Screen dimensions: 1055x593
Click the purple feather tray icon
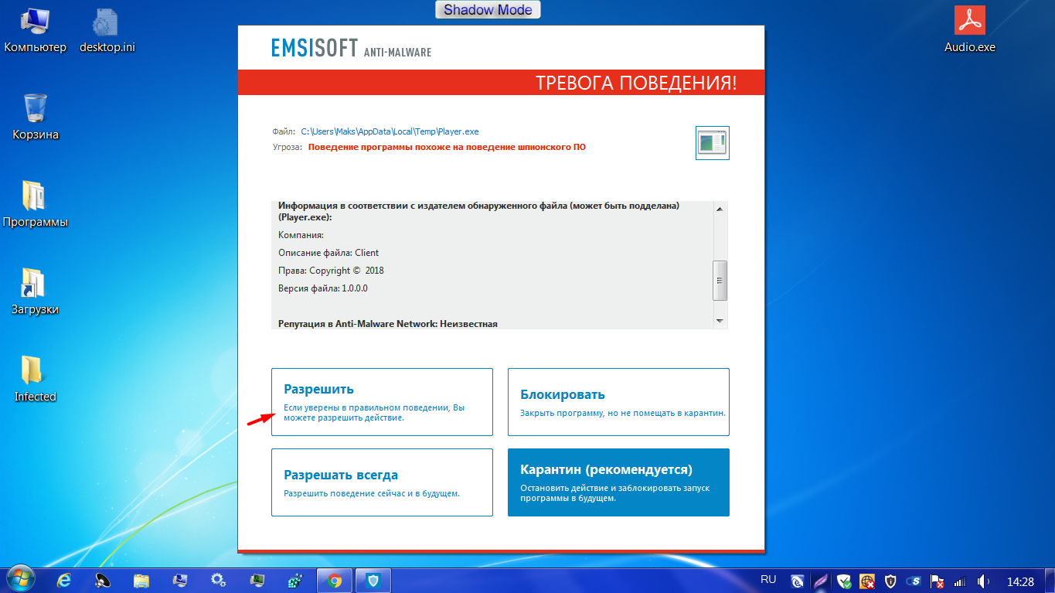click(x=821, y=581)
